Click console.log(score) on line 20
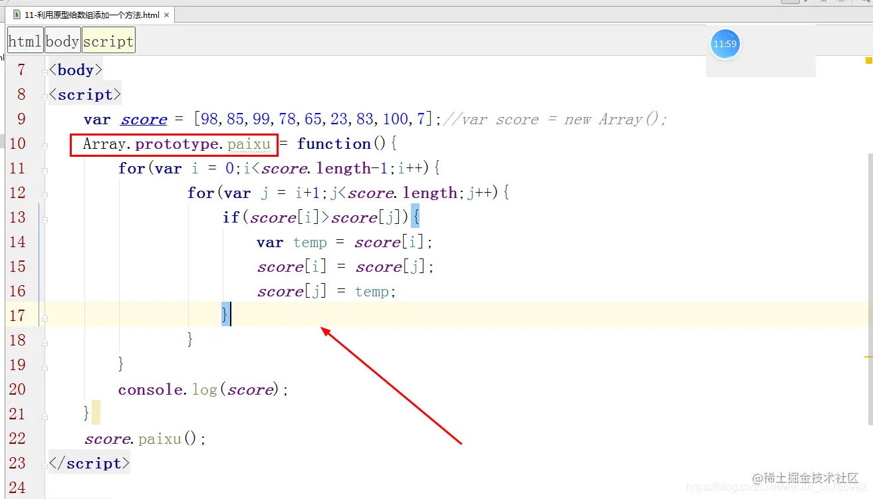The image size is (873, 499). click(199, 389)
